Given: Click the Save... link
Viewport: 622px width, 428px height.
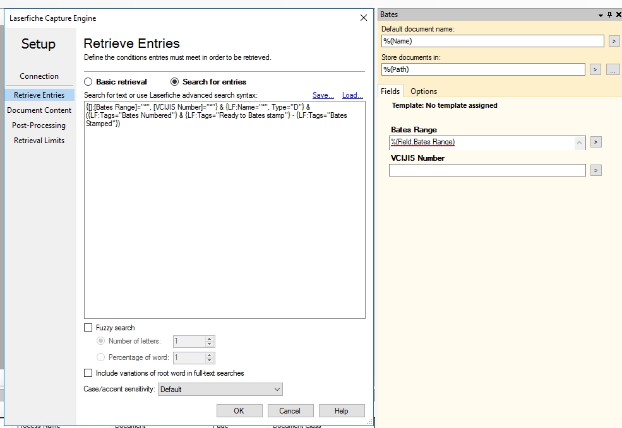Looking at the screenshot, I should tap(323, 95).
